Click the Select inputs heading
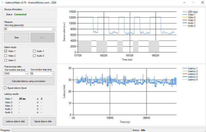This screenshot has width=206, height=132. coord(10,47)
